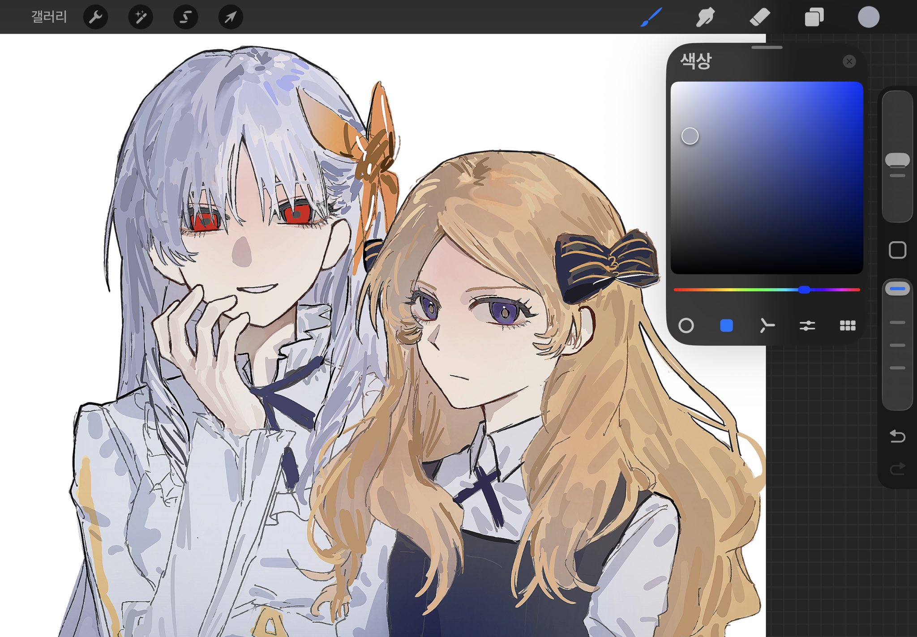Click the redo arrow on sidebar
The image size is (917, 637).
point(897,469)
